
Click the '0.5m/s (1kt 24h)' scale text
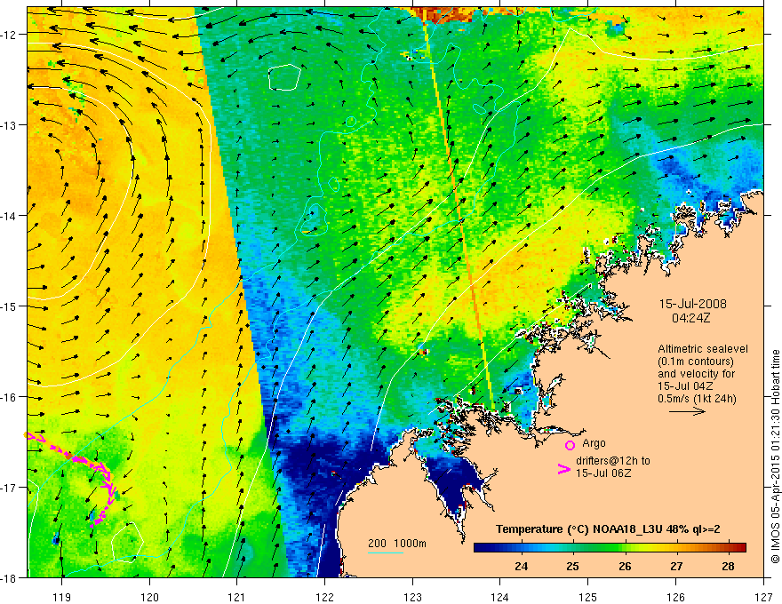pos(697,398)
